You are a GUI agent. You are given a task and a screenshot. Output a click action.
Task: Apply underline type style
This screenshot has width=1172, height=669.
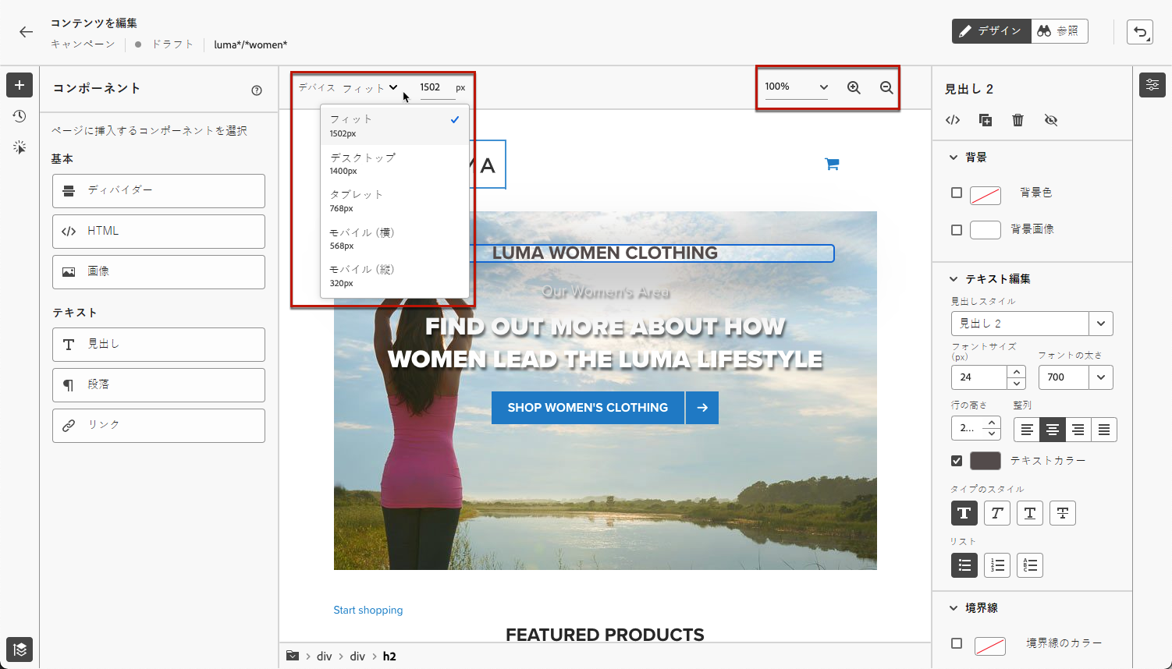[x=1030, y=513]
